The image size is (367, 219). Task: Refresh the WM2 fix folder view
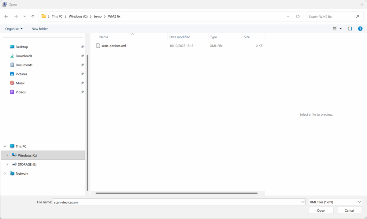coord(298,16)
